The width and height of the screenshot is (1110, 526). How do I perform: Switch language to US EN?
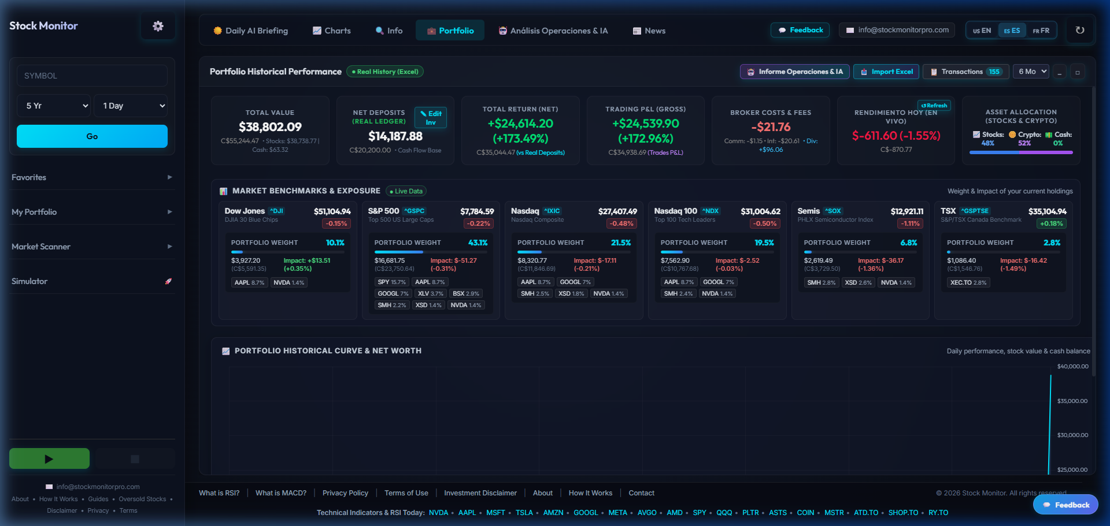click(x=982, y=31)
